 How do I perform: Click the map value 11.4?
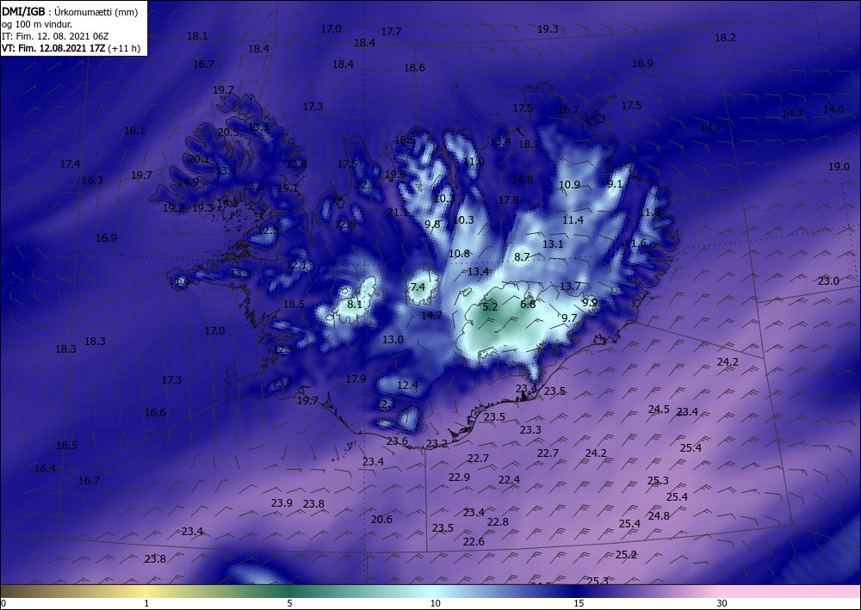click(x=573, y=220)
